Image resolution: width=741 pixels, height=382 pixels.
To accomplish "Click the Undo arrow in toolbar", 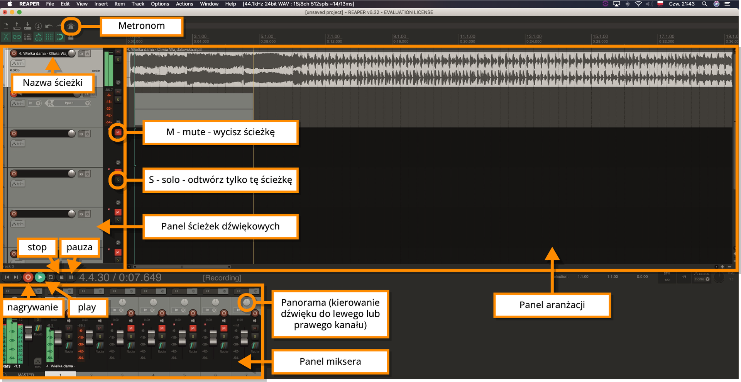I will (49, 26).
